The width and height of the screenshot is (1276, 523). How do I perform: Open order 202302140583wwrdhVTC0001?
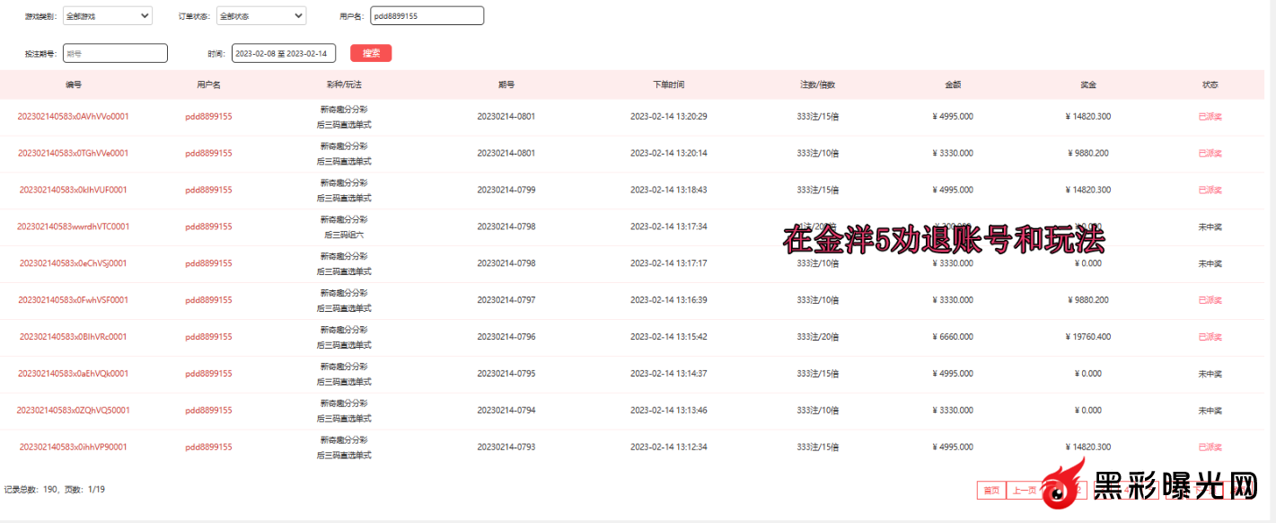[x=73, y=226]
